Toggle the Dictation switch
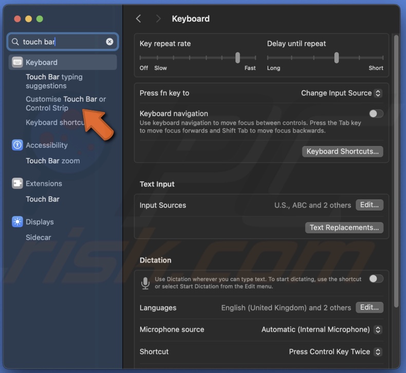The image size is (406, 373). tap(376, 279)
